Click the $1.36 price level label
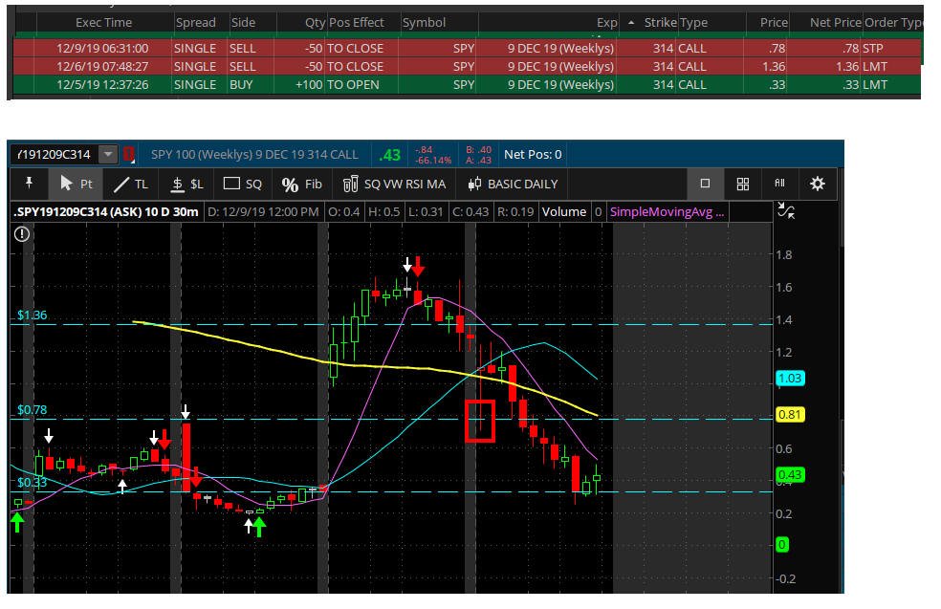 click(x=32, y=315)
